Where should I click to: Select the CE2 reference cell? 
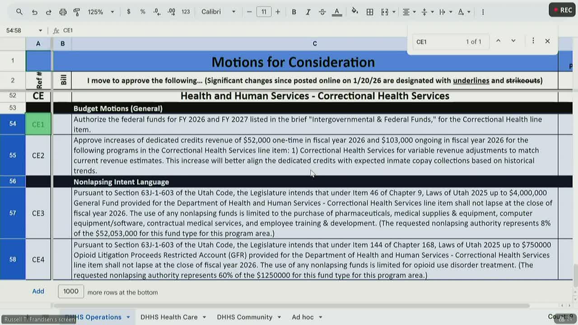[x=38, y=155]
